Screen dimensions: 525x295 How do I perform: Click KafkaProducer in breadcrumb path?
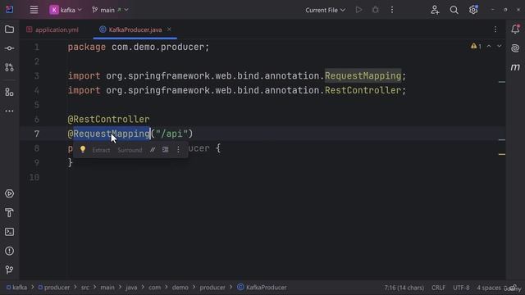pos(262,288)
